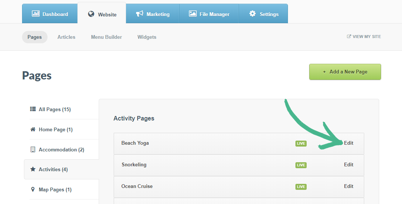
Task: Edit the Snorkeling page
Action: coord(349,164)
